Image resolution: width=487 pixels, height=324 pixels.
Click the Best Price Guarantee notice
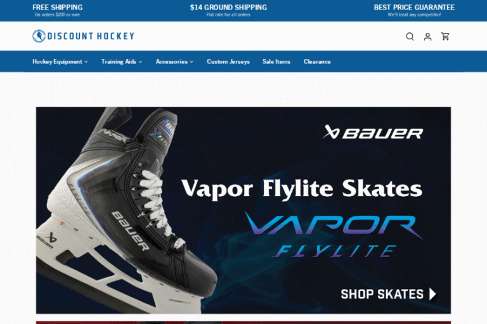click(414, 10)
